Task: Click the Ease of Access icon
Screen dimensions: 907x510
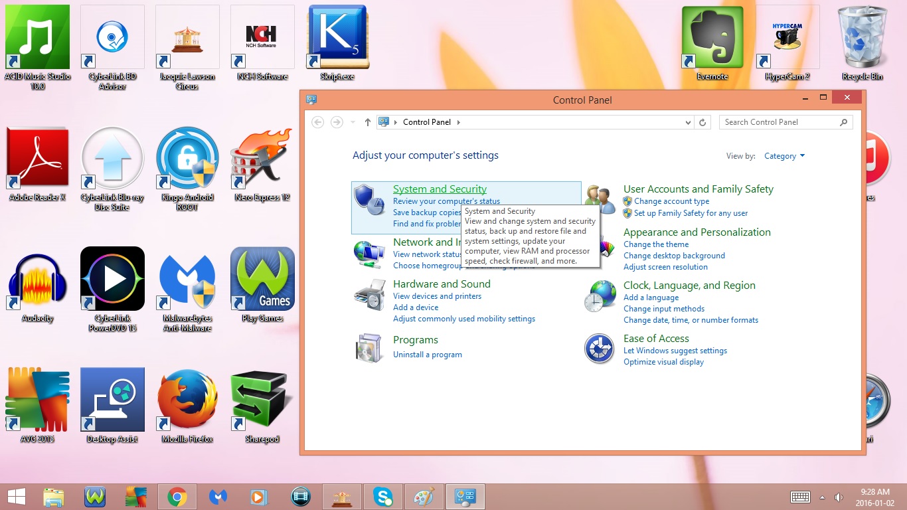Action: click(599, 349)
